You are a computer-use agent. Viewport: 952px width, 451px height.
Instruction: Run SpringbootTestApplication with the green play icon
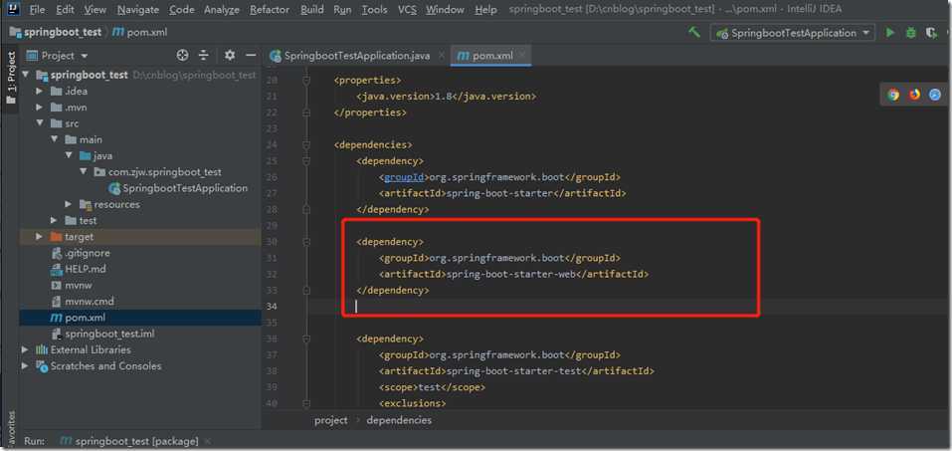click(x=890, y=33)
